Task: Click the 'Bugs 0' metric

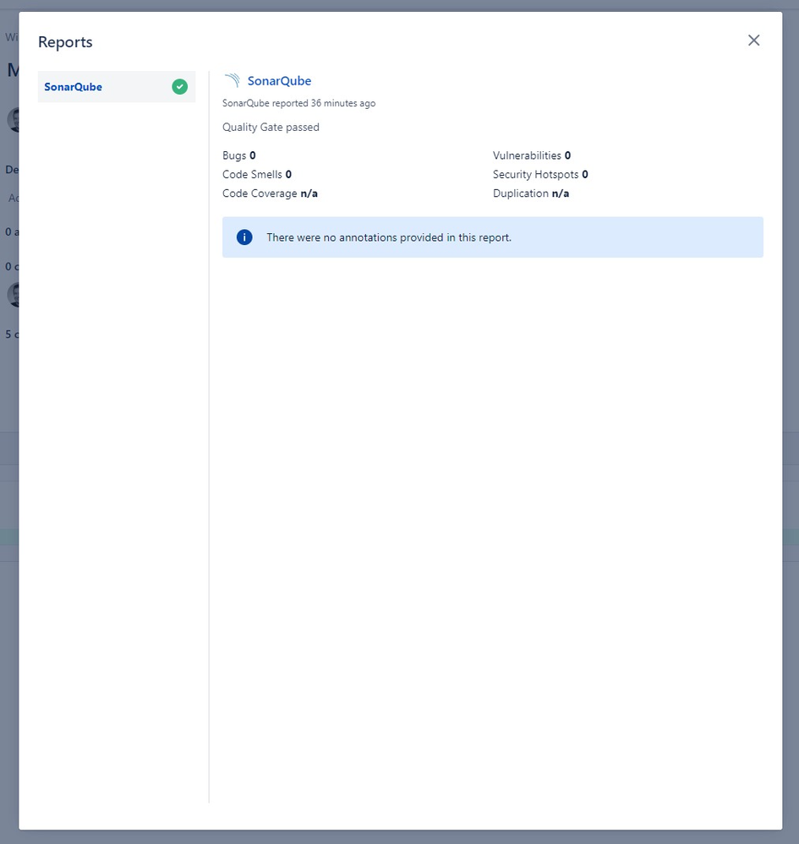Action: [x=239, y=155]
